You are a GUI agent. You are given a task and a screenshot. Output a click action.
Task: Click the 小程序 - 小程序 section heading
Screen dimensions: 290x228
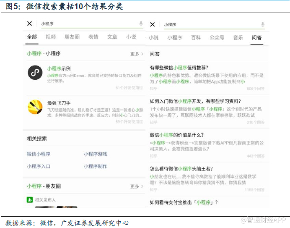[x=44, y=54]
